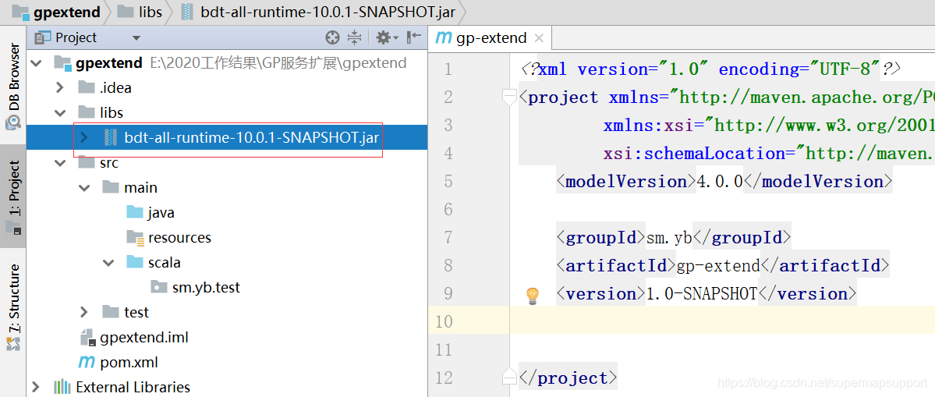Image resolution: width=935 pixels, height=397 pixels.
Task: Expand External Libraries node
Action: [x=34, y=388]
